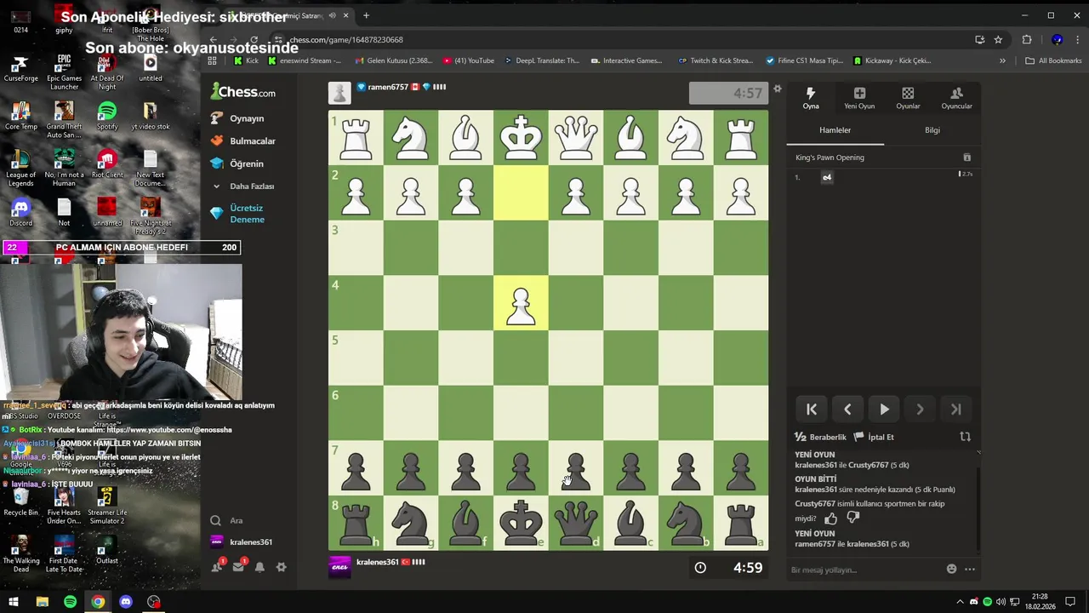Click the browser address bar URL

point(345,39)
